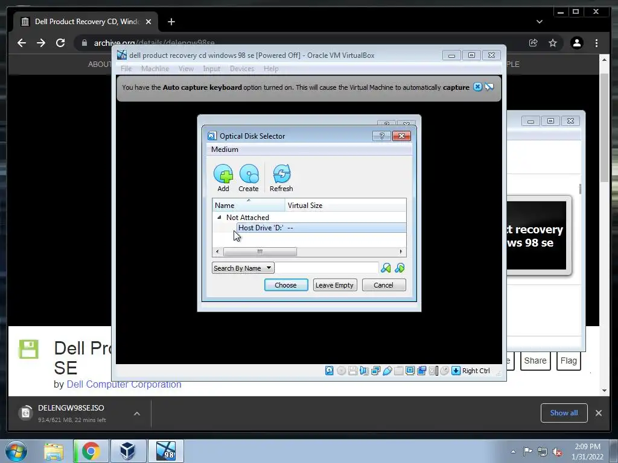Viewport: 618px width, 463px height.
Task: Open the Chrome tab search chevron
Action: coord(540,22)
